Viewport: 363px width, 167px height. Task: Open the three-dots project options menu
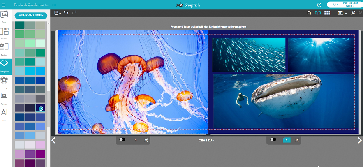(54, 5)
